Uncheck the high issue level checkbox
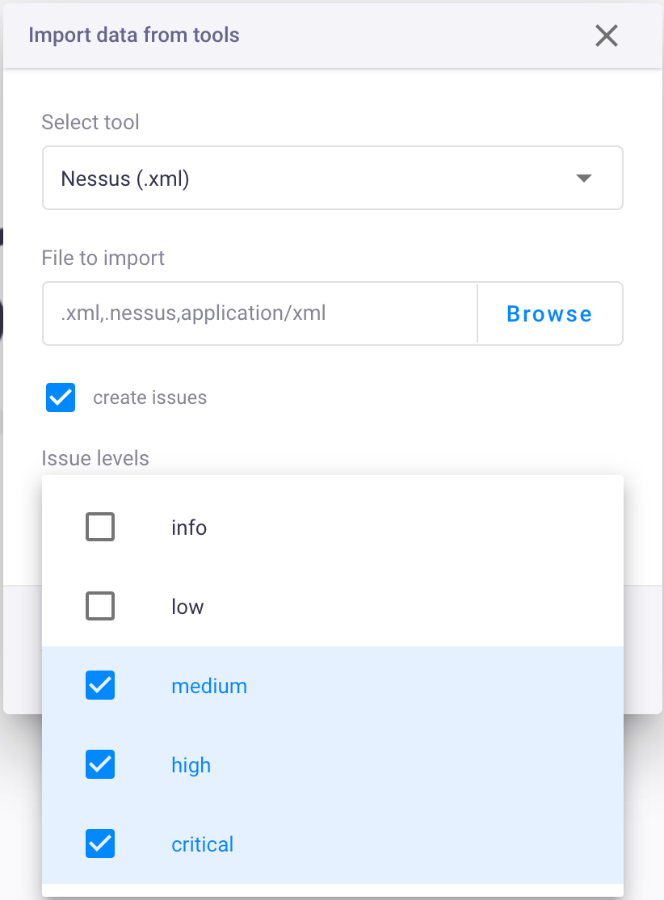The image size is (664, 900). click(100, 764)
